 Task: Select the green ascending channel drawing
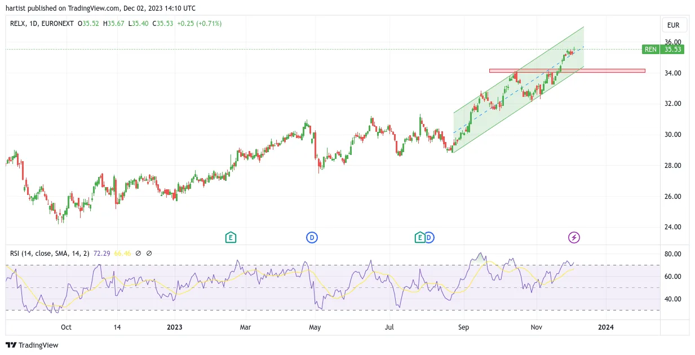(519, 89)
